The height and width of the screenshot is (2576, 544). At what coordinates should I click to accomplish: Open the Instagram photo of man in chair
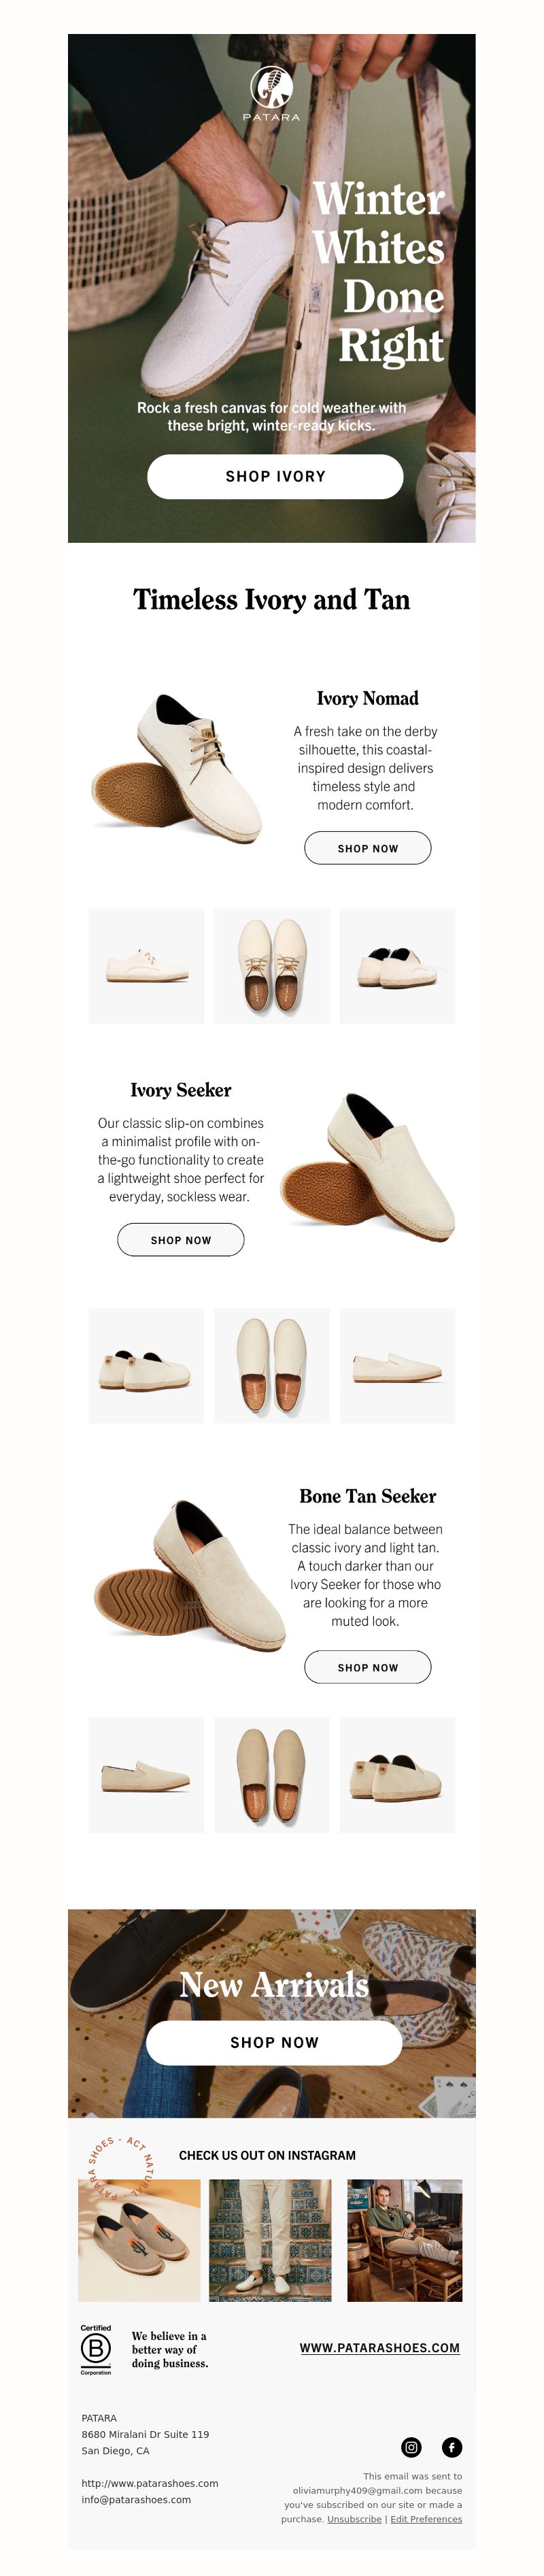[405, 2241]
